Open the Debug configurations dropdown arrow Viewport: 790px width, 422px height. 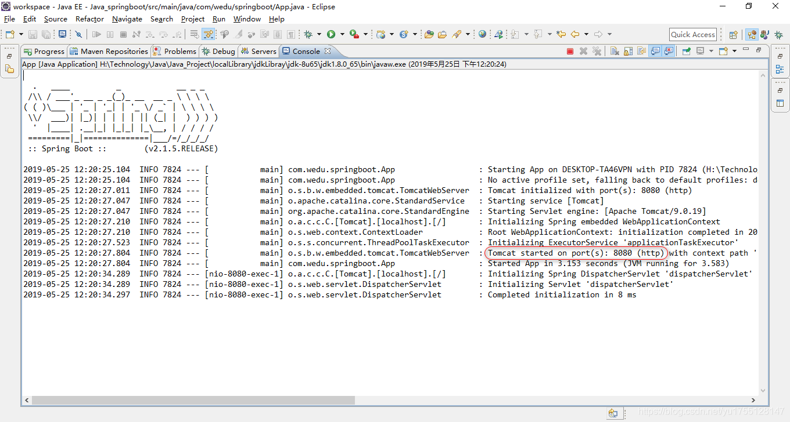[x=319, y=34]
